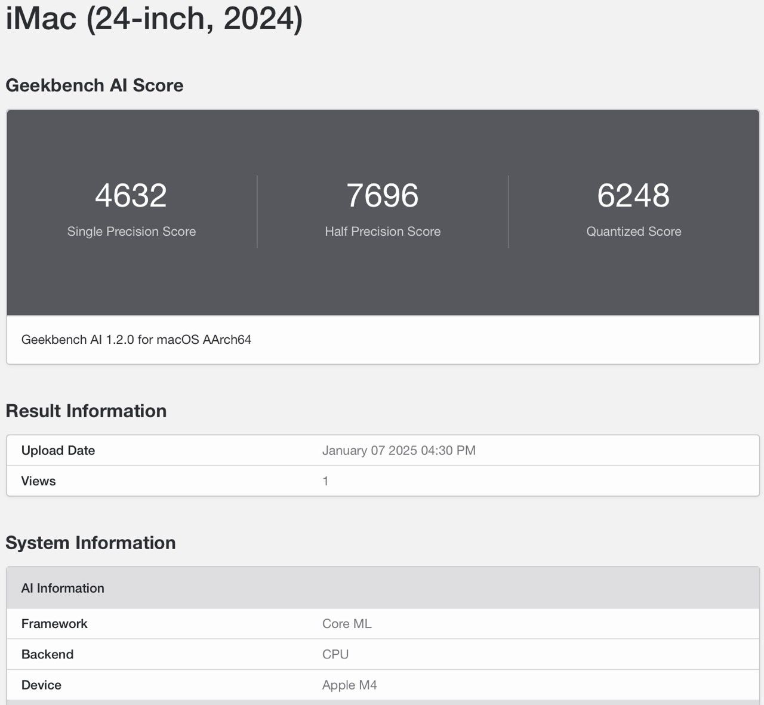Click the Quantized Score label
The height and width of the screenshot is (705, 764).
point(634,232)
